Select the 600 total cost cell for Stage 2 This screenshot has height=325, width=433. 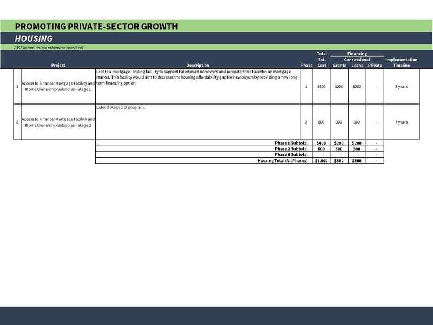pyautogui.click(x=322, y=122)
